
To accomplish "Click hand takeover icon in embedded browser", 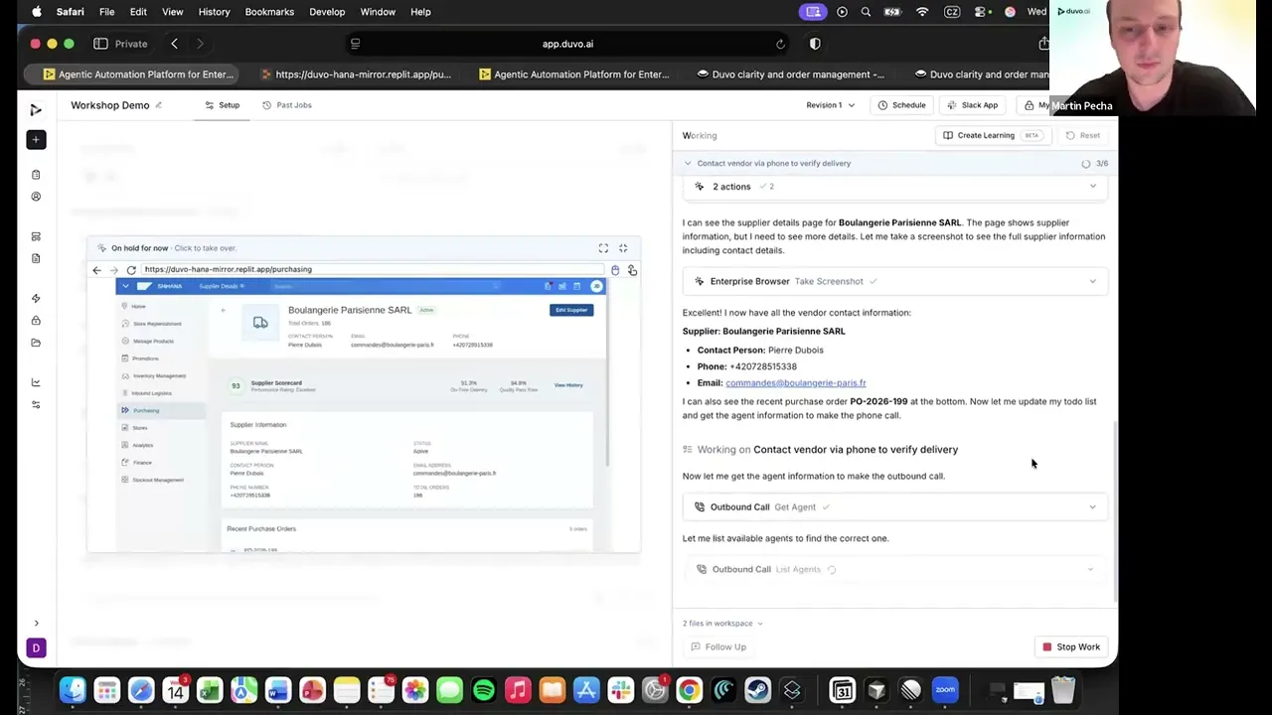I will pyautogui.click(x=632, y=270).
